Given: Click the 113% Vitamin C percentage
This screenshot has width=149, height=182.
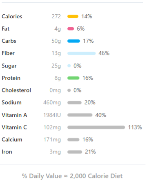Looking at the screenshot, I should [135, 127].
